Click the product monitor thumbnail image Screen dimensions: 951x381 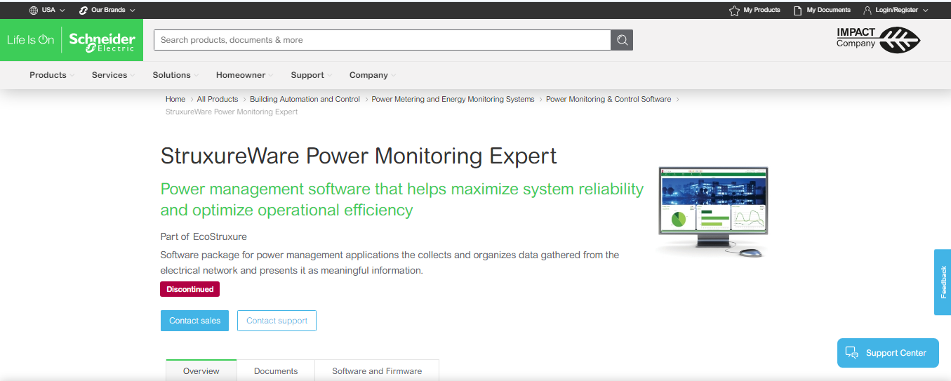(713, 210)
